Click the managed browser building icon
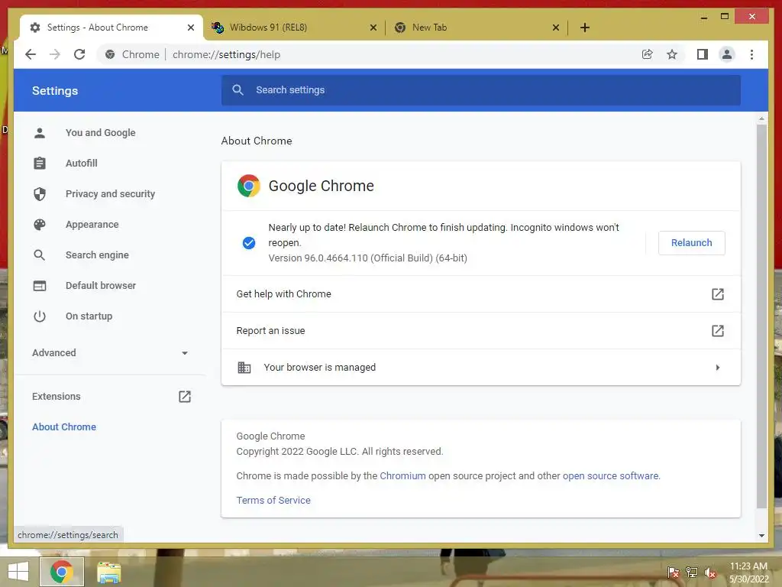This screenshot has width=782, height=587. 244,368
